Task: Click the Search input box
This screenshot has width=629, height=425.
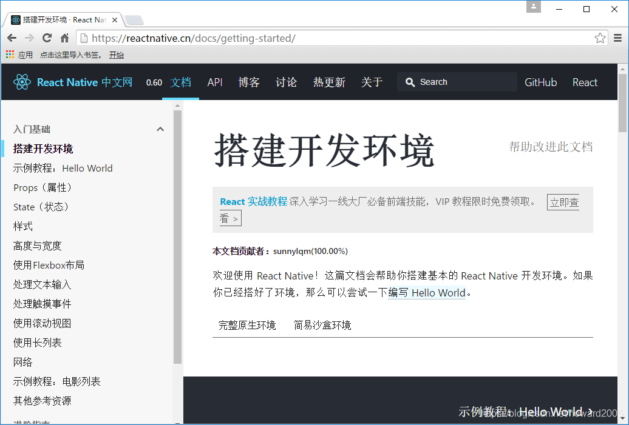Action: tap(457, 82)
